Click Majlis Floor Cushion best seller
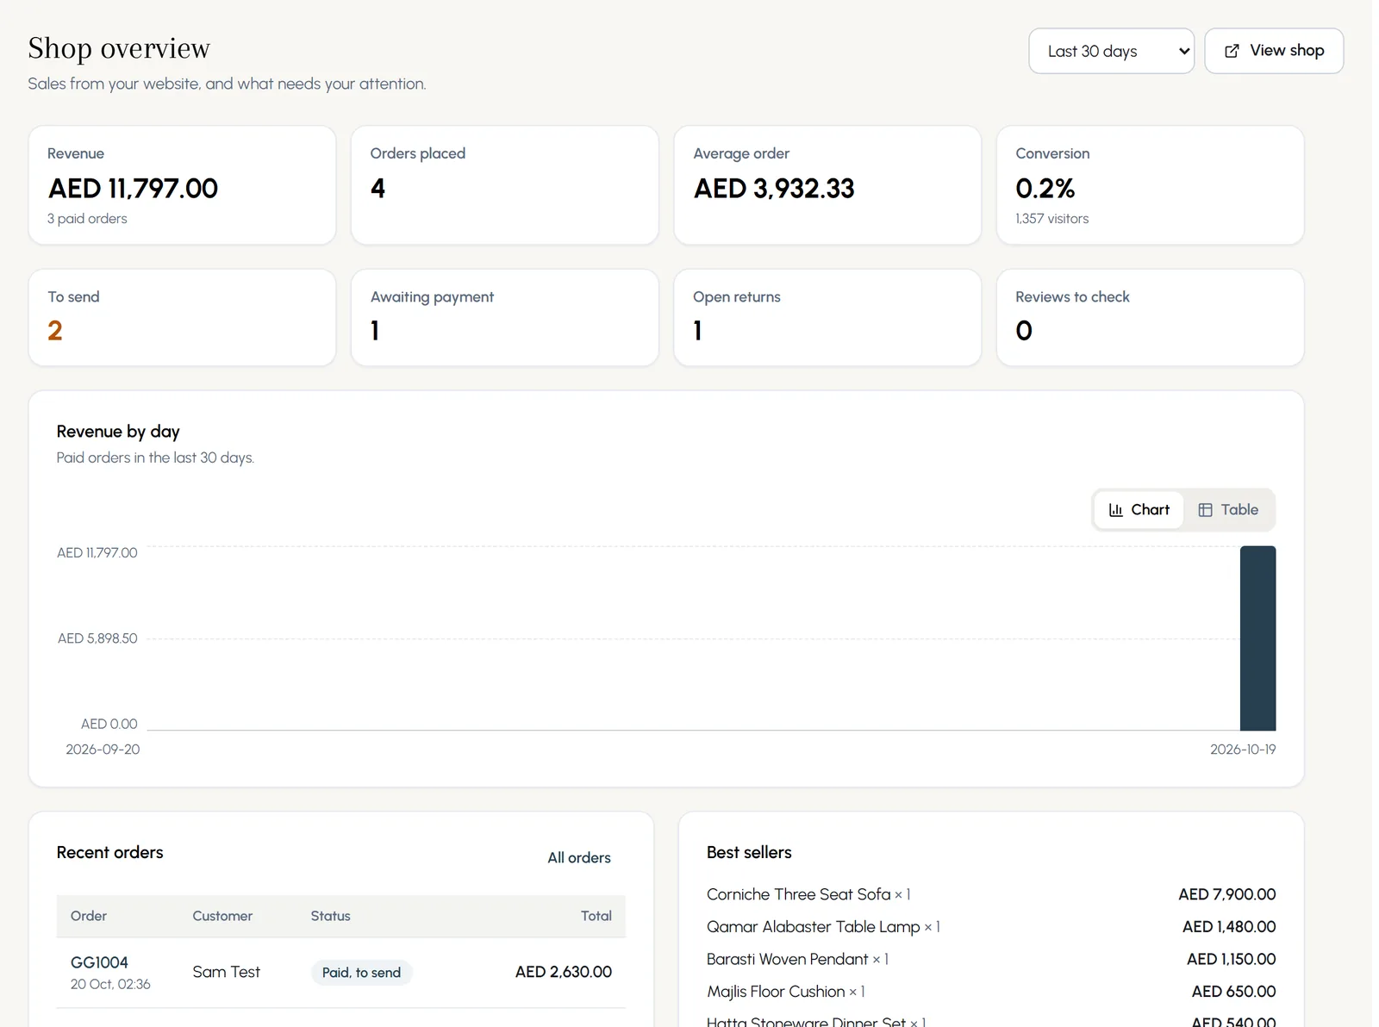The height and width of the screenshot is (1027, 1379). click(786, 992)
